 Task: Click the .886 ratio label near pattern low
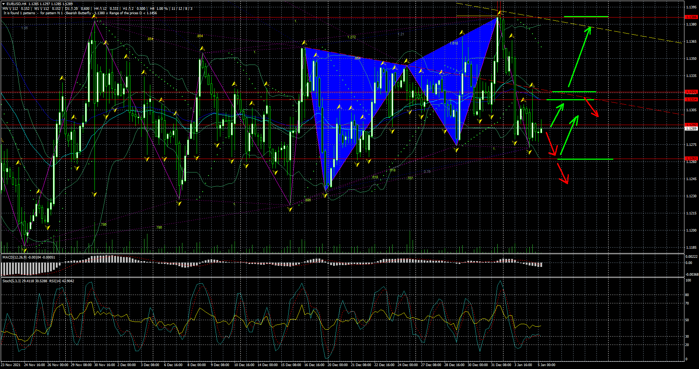[x=308, y=200]
